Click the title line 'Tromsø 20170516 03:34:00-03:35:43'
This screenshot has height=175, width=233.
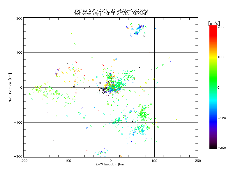[x=111, y=10]
